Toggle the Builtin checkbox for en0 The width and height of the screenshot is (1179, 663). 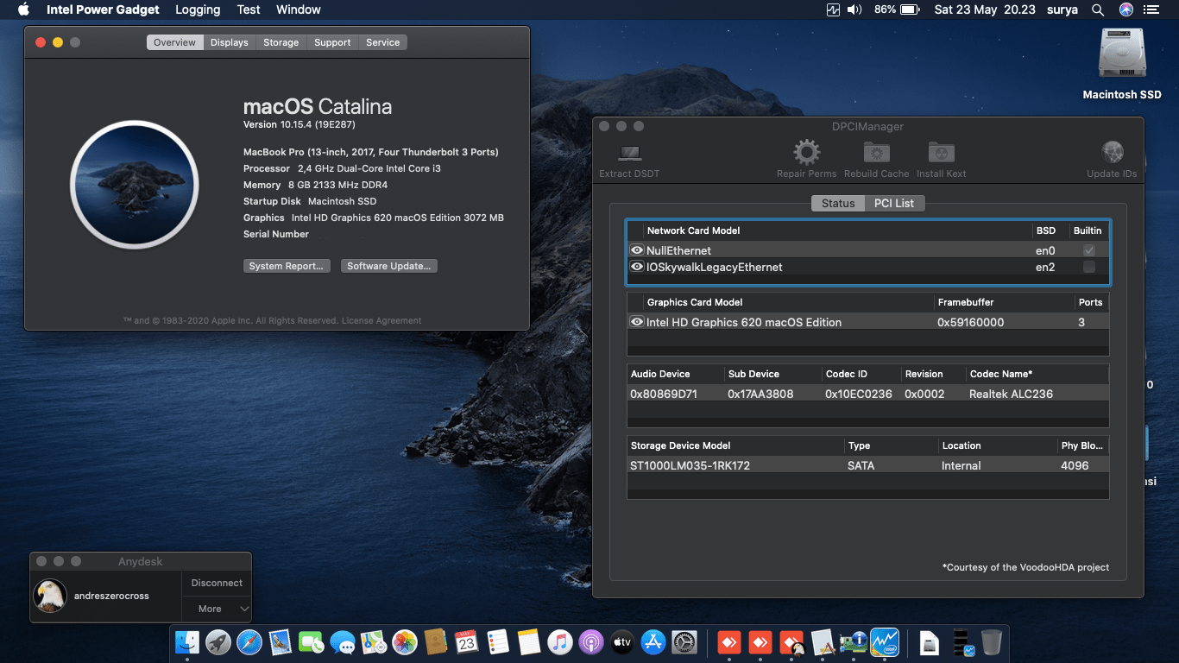(x=1088, y=249)
